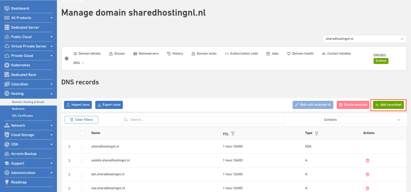Viewport: 411px width, 192px height.
Task: Open the Nameservers tab
Action: point(146,53)
